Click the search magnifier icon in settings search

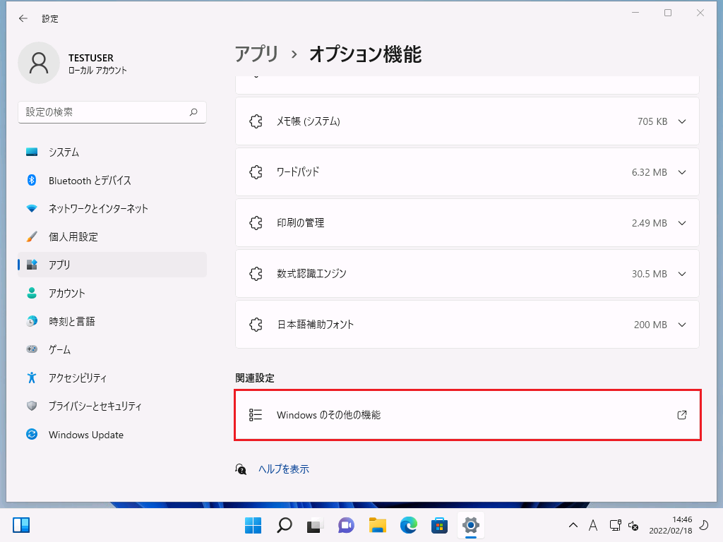click(x=193, y=112)
